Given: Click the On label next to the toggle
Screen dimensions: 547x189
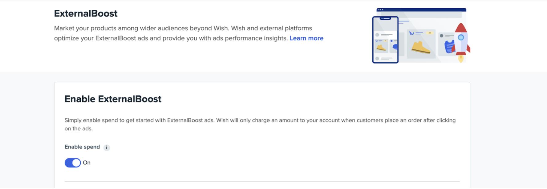Looking at the screenshot, I should (x=87, y=163).
